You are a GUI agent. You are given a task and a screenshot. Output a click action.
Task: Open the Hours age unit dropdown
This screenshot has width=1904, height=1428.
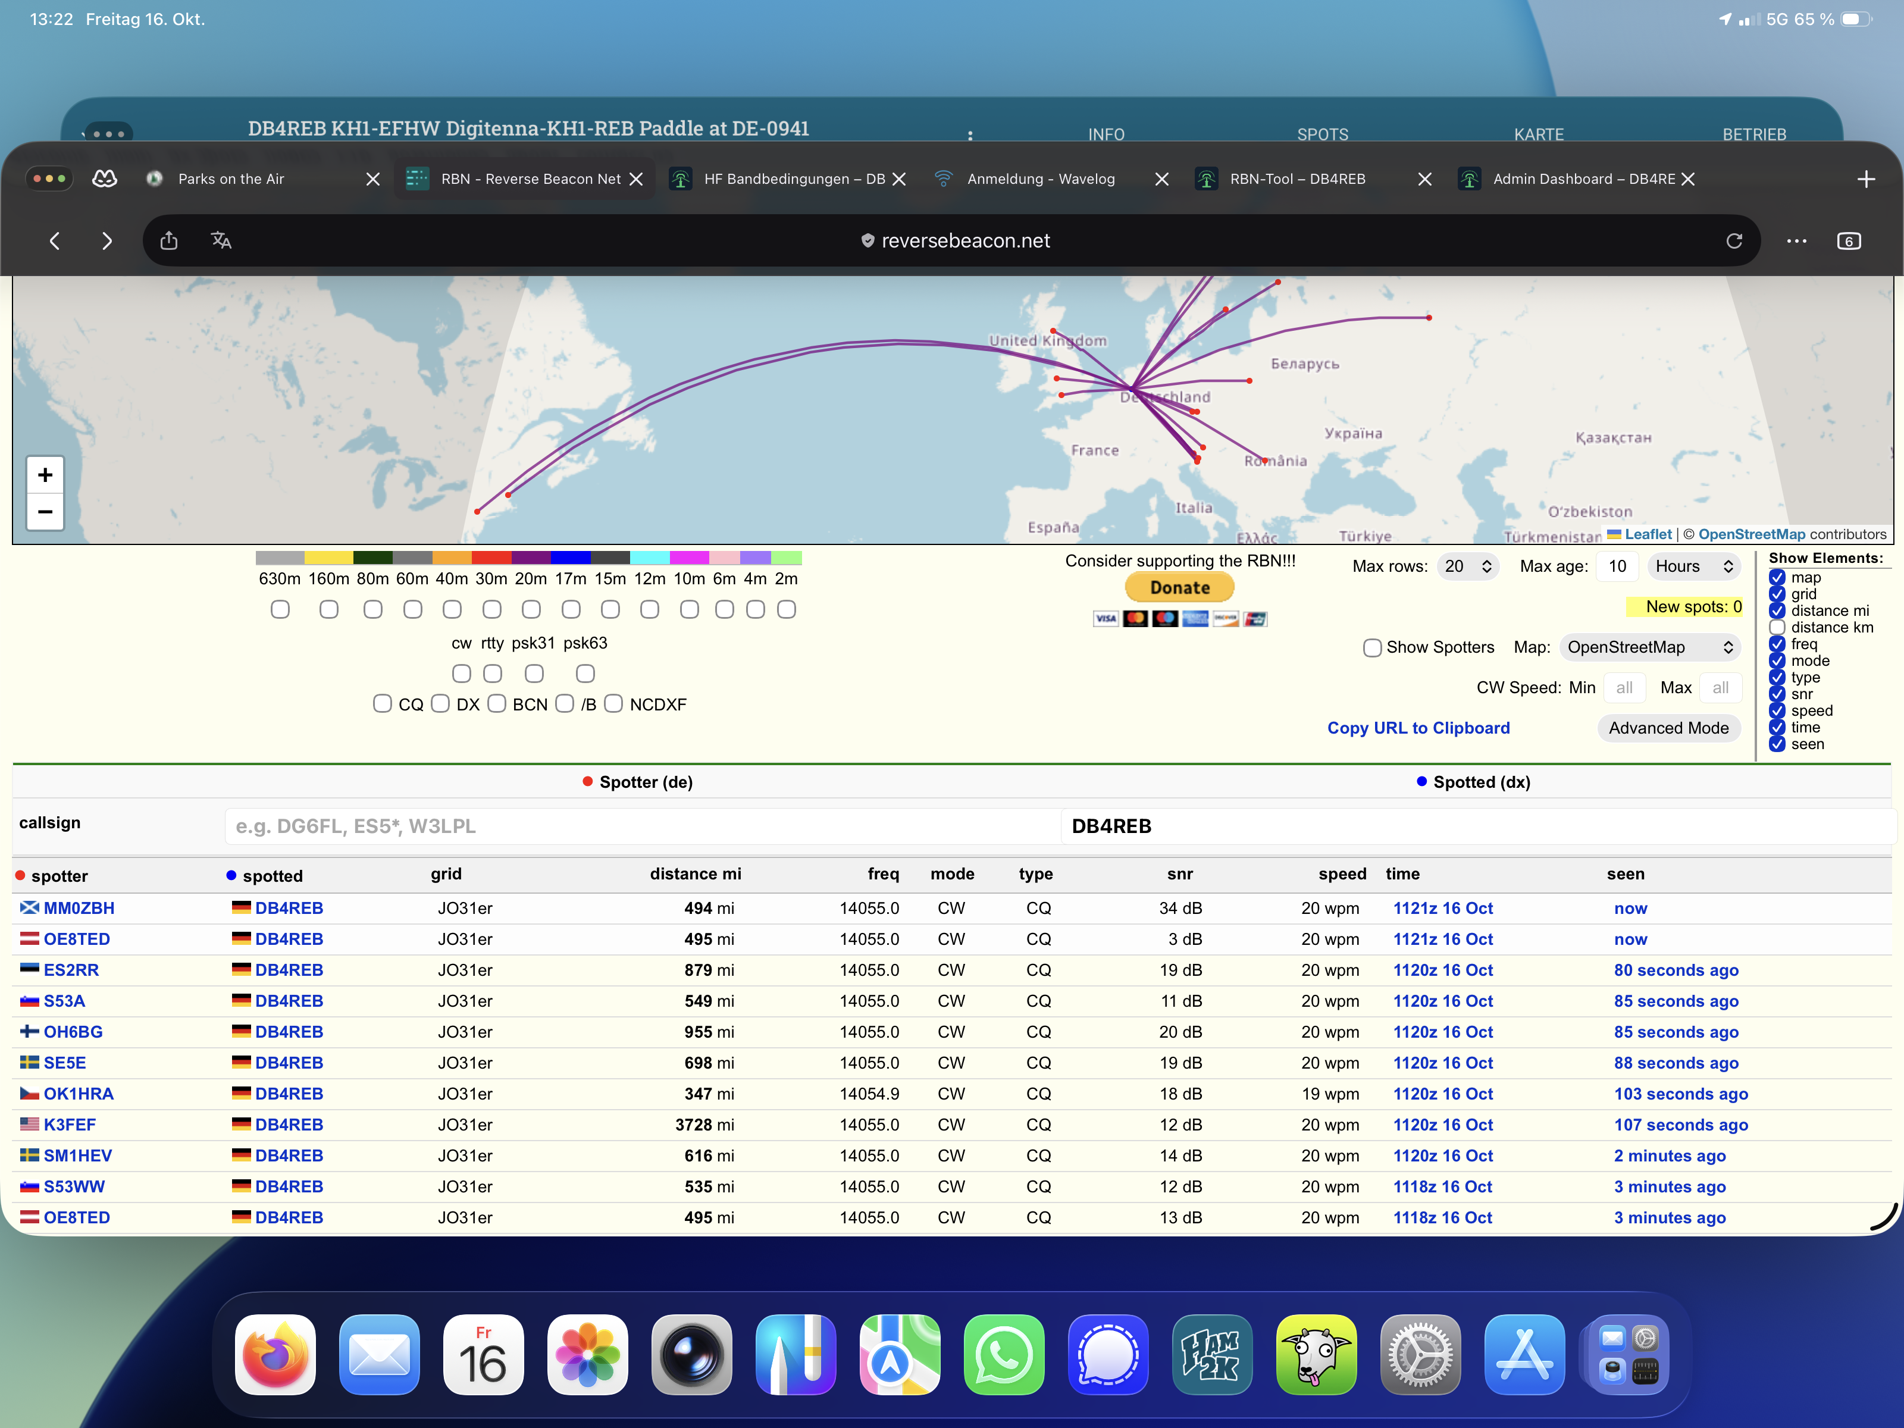click(x=1694, y=566)
